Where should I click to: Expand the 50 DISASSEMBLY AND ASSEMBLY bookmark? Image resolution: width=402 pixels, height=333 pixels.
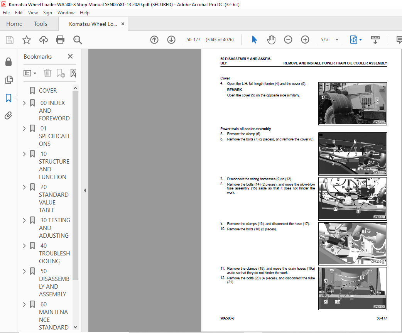coord(24,271)
